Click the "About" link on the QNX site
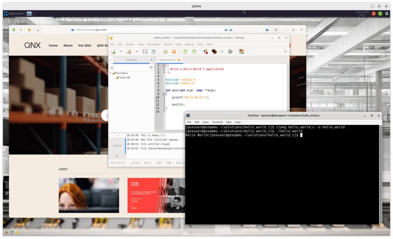 pos(68,45)
